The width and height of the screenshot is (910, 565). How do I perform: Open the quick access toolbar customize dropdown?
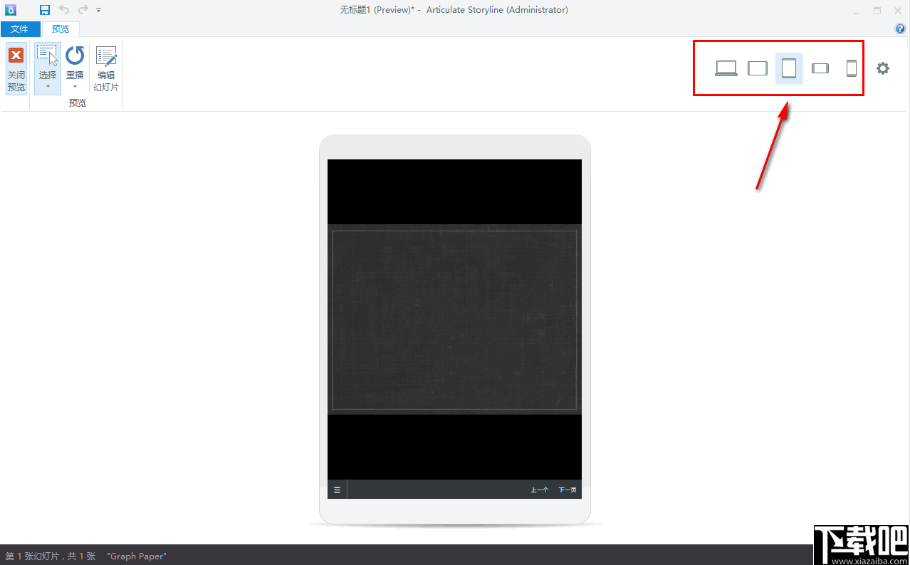[x=98, y=10]
